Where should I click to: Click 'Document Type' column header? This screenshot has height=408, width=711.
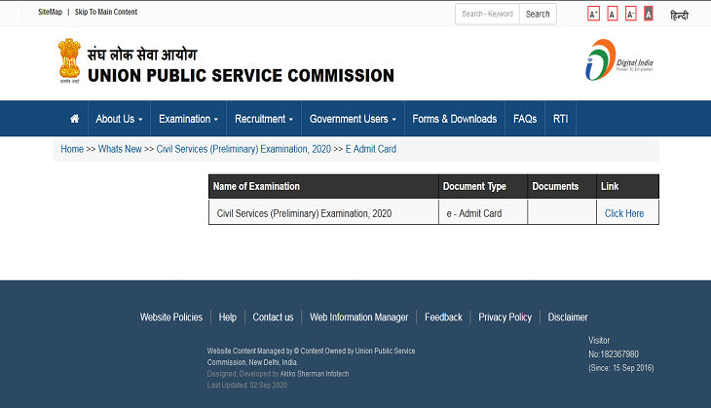[483, 186]
